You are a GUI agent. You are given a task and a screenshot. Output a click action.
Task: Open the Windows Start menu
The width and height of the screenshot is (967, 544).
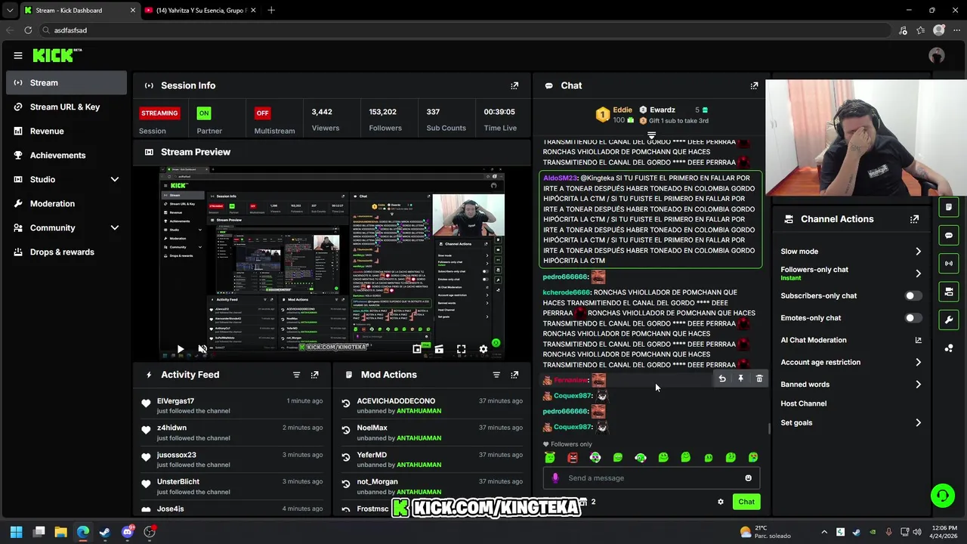(x=16, y=532)
